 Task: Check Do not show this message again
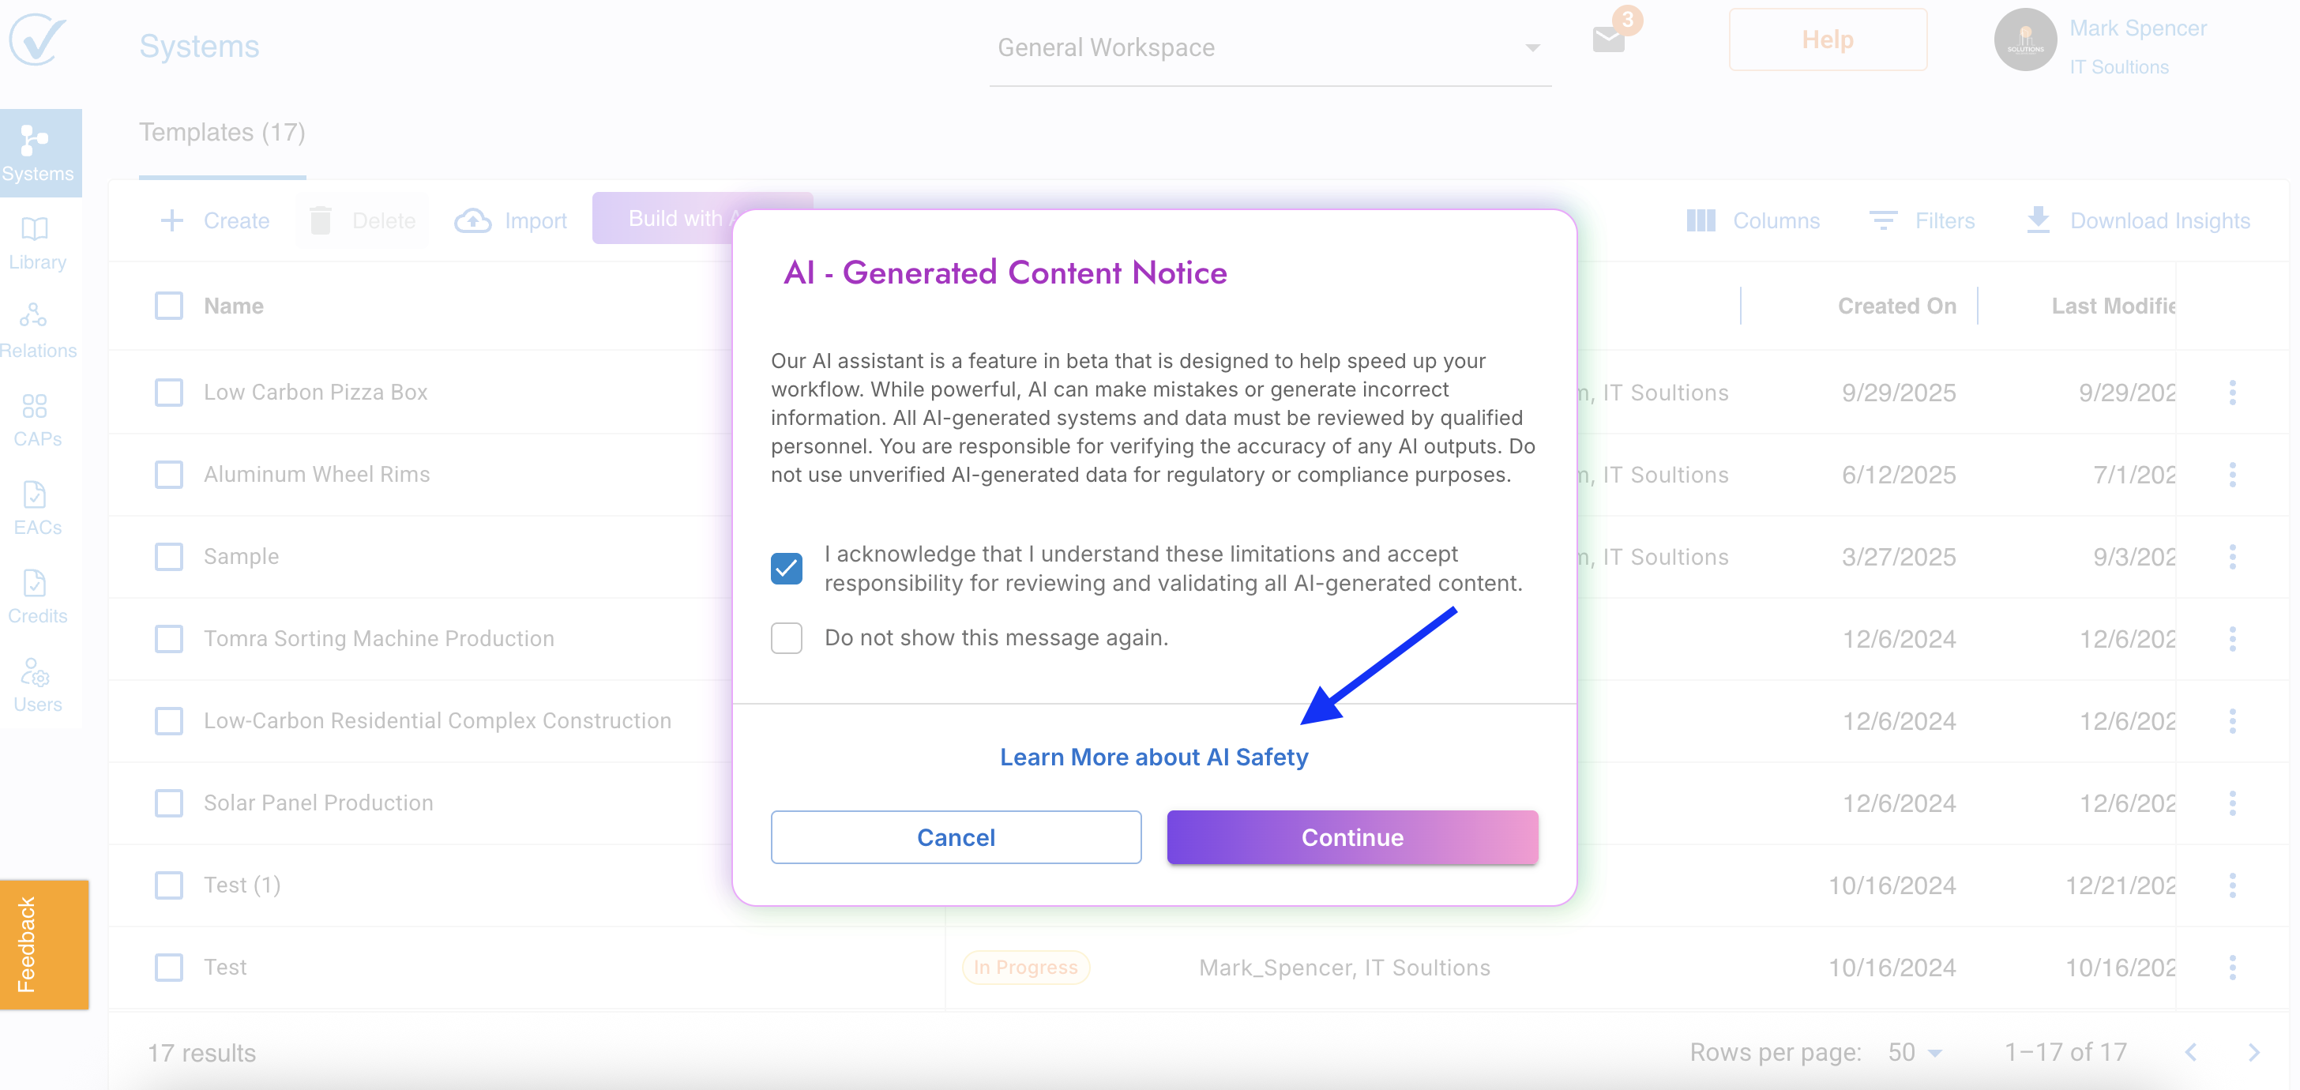[x=787, y=637]
